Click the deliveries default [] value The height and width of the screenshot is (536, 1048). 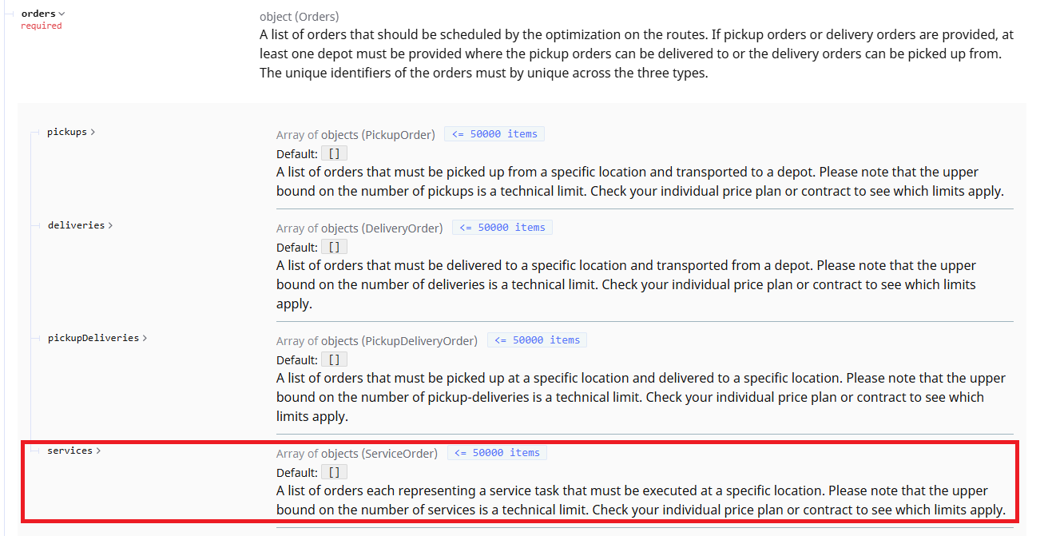334,247
